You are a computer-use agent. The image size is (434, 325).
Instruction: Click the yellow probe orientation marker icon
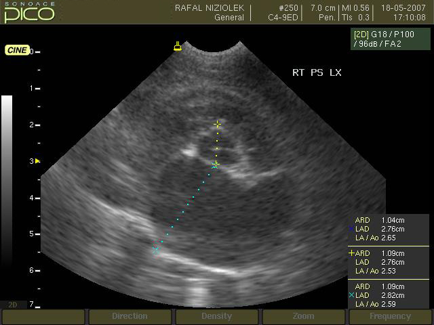tap(178, 46)
